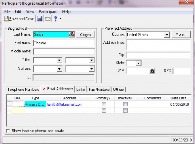Click the Comments column header
The height and width of the screenshot is (144, 195).
click(x=153, y=98)
